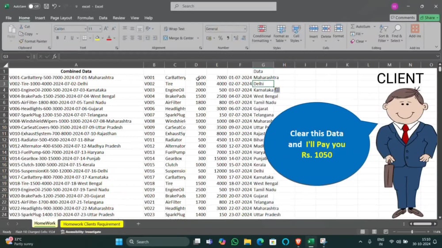Click the Decrease Decimal icon

tap(243, 38)
